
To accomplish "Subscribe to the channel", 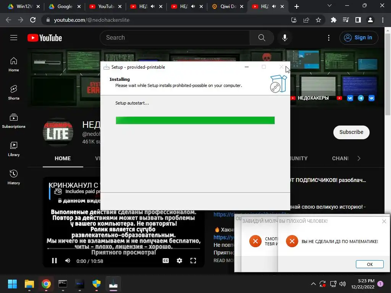I will (351, 132).
